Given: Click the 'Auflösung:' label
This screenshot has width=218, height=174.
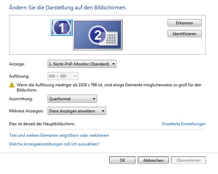Looking at the screenshot, I should pos(19,76).
